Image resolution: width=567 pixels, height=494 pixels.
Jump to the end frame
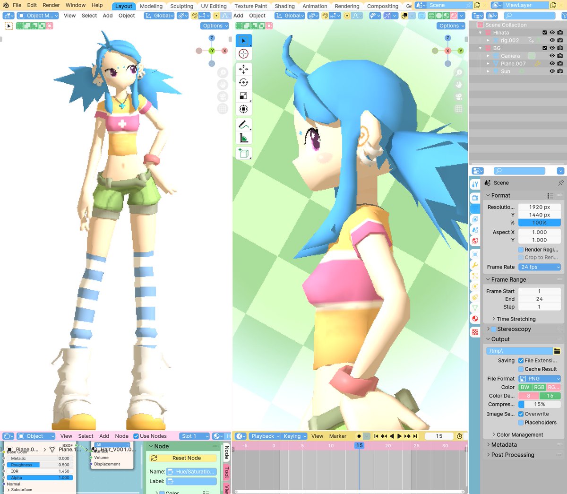click(415, 436)
